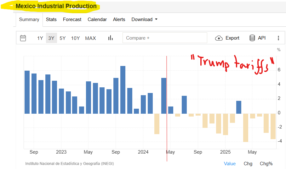Open the calendar date range icon

(x=23, y=38)
